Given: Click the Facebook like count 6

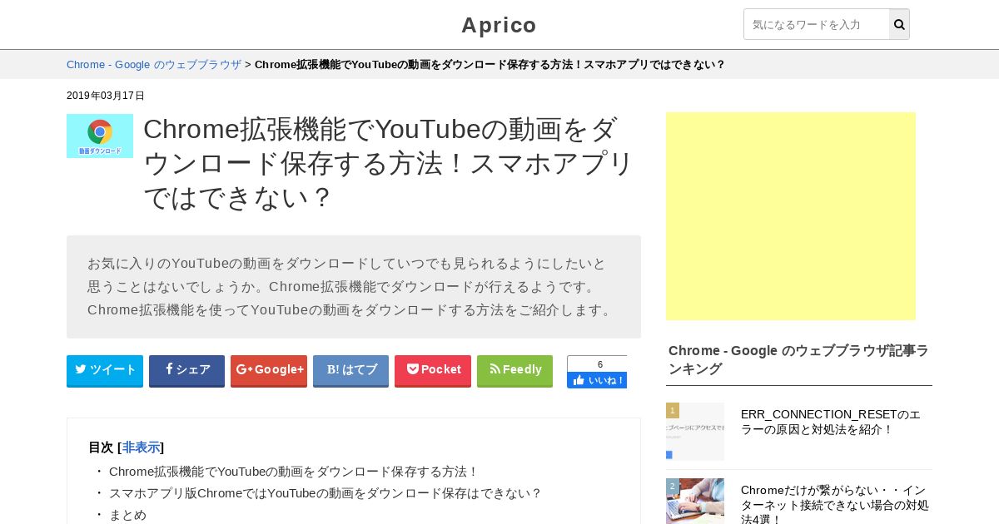Looking at the screenshot, I should 600,364.
